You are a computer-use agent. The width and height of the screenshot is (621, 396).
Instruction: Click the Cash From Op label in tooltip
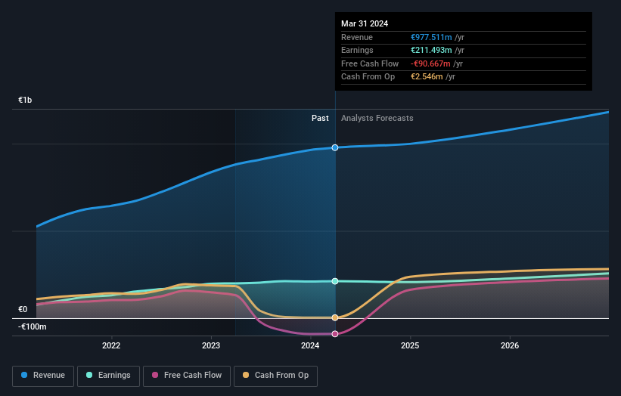coord(368,77)
